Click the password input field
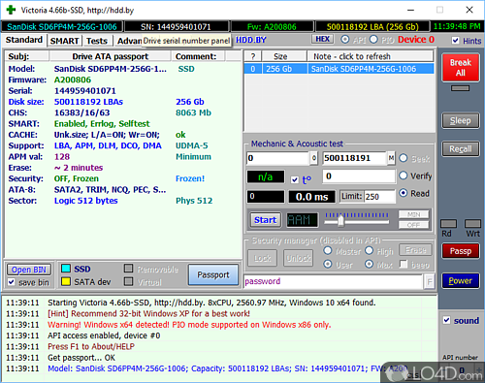Viewport: 485px width, 383px height. pos(334,281)
